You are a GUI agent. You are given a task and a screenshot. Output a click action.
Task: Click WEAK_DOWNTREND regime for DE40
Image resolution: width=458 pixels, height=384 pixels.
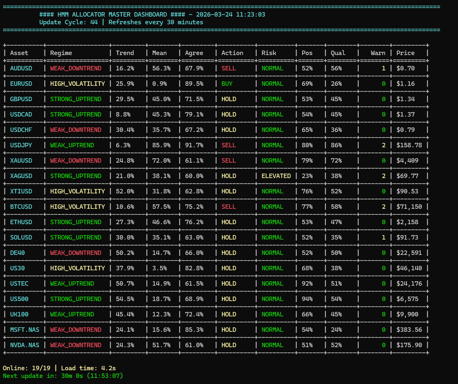coord(76,252)
